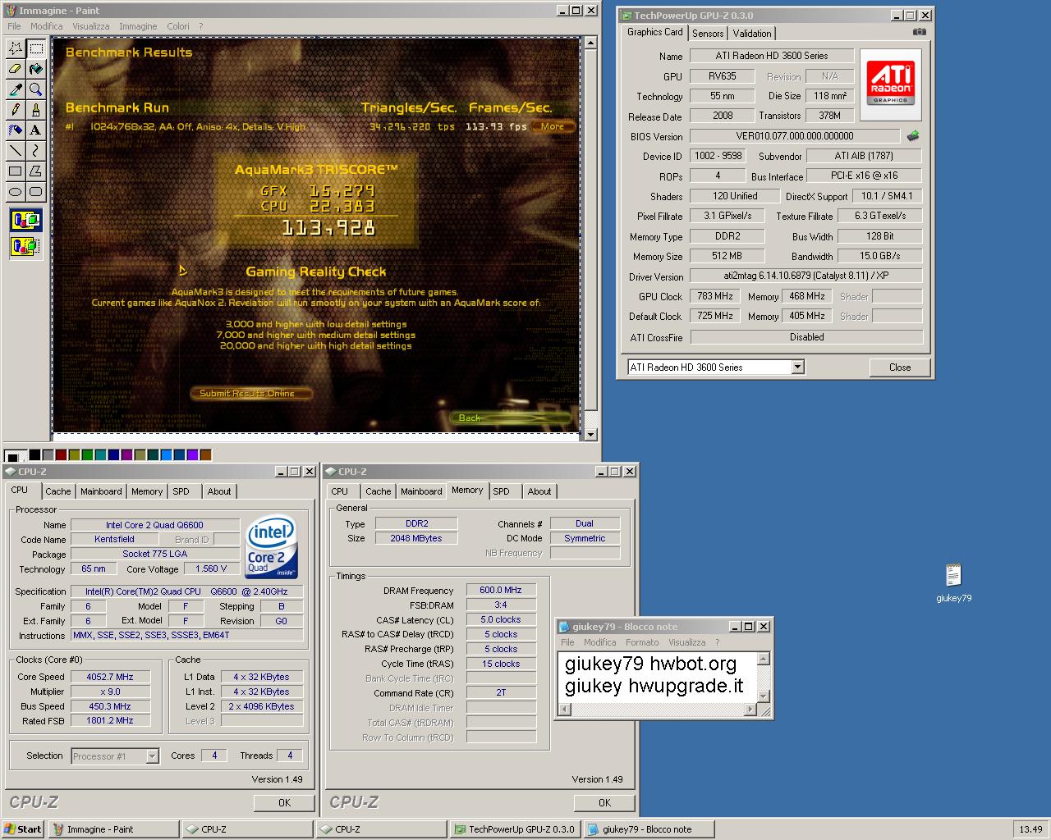Open the Modifica menu in Paint
The width and height of the screenshot is (1051, 840).
(x=47, y=26)
